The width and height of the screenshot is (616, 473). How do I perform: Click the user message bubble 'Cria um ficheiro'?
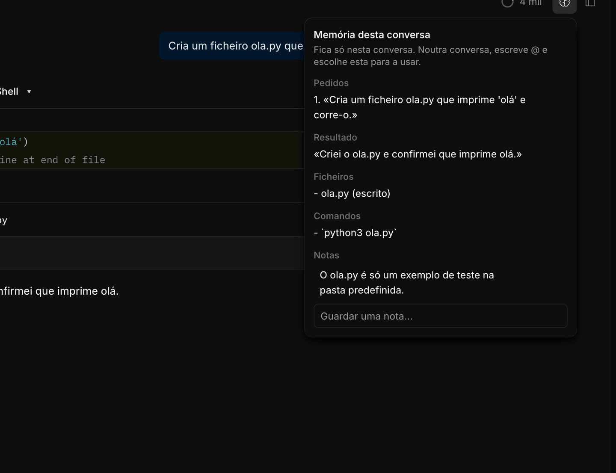click(x=232, y=46)
